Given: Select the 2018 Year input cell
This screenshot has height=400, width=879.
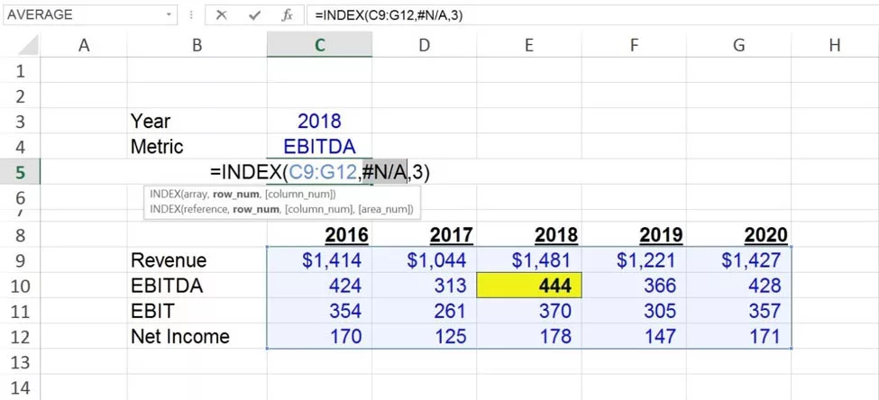Looking at the screenshot, I should (x=319, y=121).
